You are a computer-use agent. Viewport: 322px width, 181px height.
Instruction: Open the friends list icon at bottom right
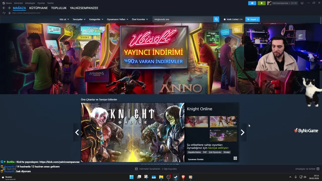click(318, 169)
